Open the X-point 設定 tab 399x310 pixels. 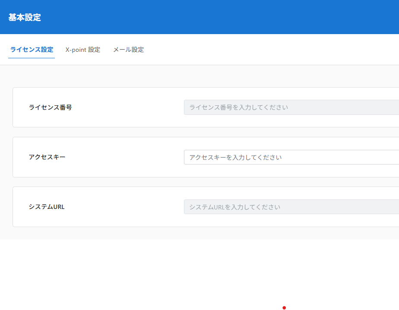click(x=83, y=50)
